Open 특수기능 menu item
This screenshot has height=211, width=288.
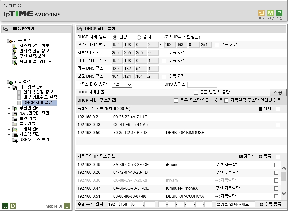pyautogui.click(x=27, y=124)
